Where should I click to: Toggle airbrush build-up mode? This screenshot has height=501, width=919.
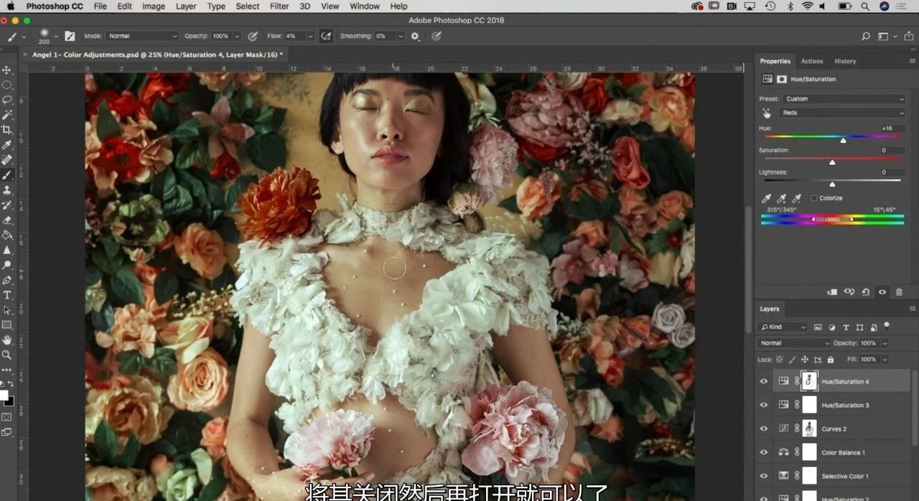click(326, 36)
